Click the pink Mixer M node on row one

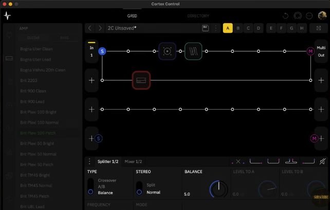pyautogui.click(x=310, y=51)
